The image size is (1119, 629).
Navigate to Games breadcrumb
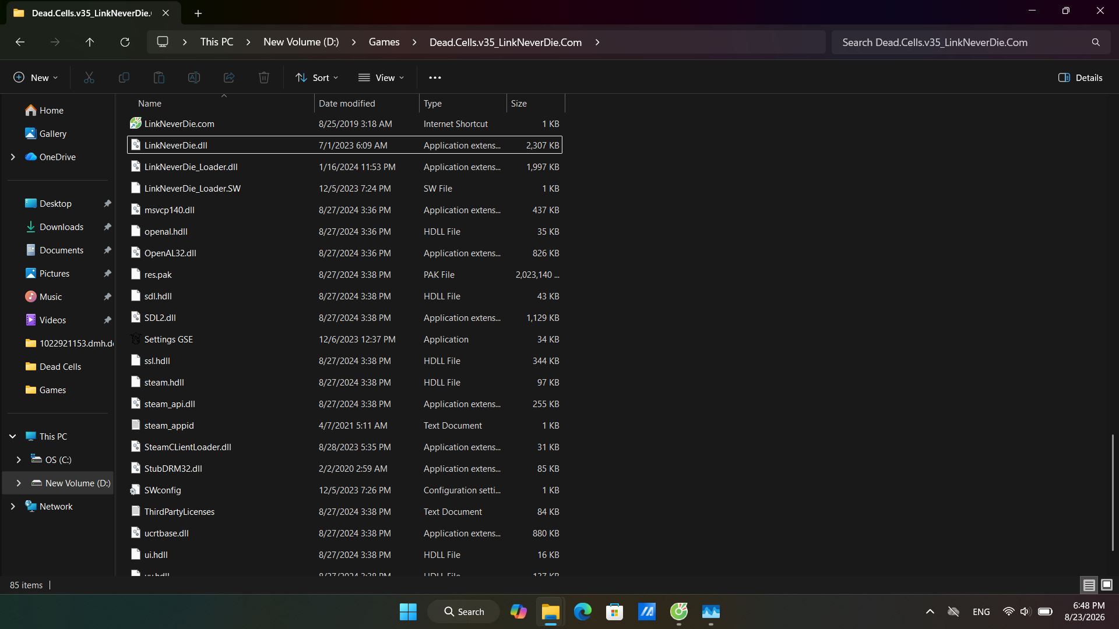(x=384, y=42)
